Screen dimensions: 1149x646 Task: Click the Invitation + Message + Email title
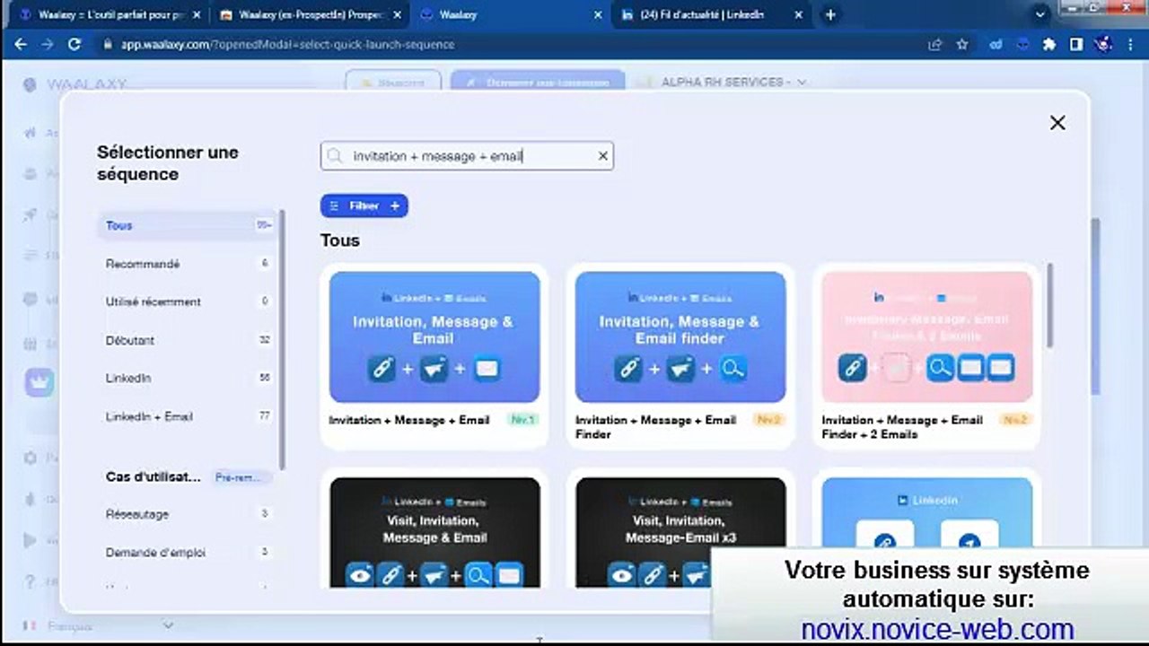(x=409, y=420)
